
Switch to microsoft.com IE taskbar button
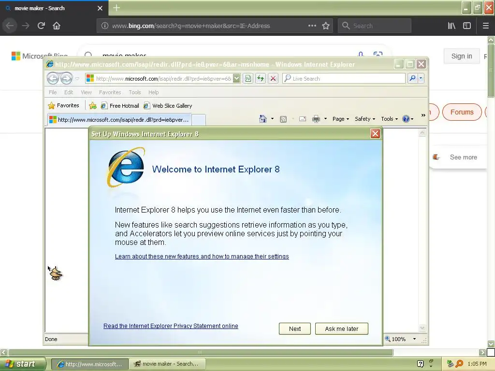click(89, 364)
